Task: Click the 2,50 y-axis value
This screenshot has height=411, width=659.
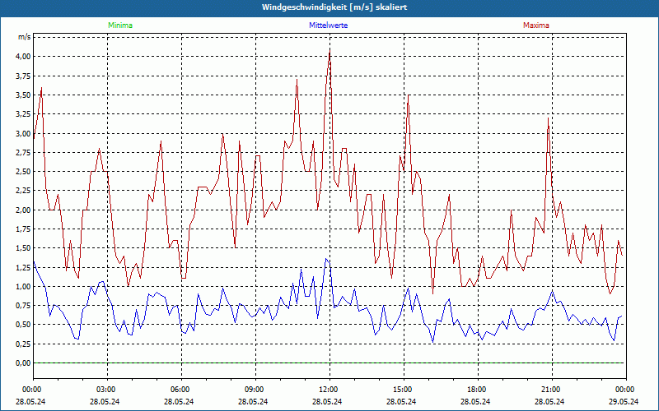Action: pyautogui.click(x=23, y=172)
